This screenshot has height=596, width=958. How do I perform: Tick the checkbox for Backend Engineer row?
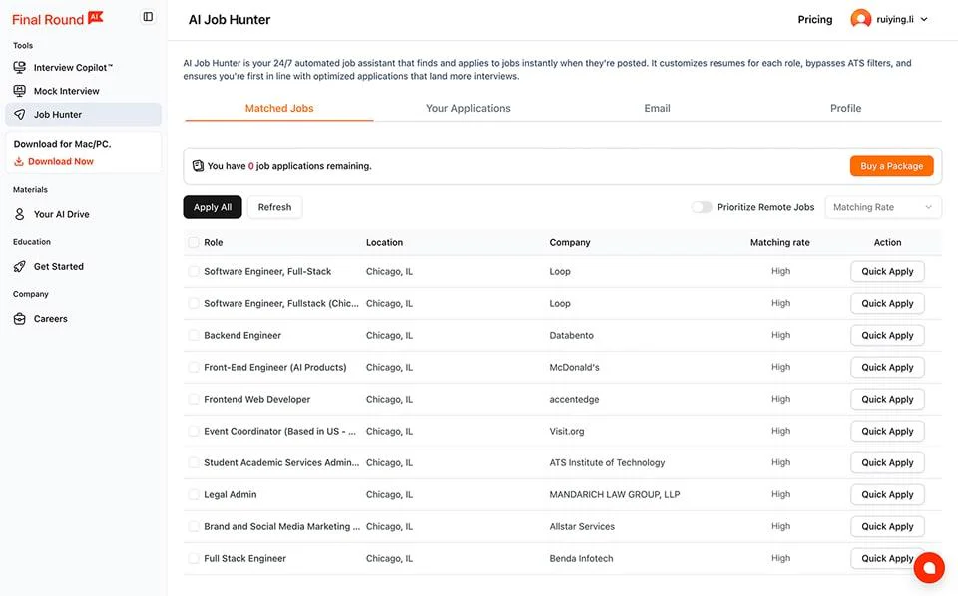[x=193, y=335]
